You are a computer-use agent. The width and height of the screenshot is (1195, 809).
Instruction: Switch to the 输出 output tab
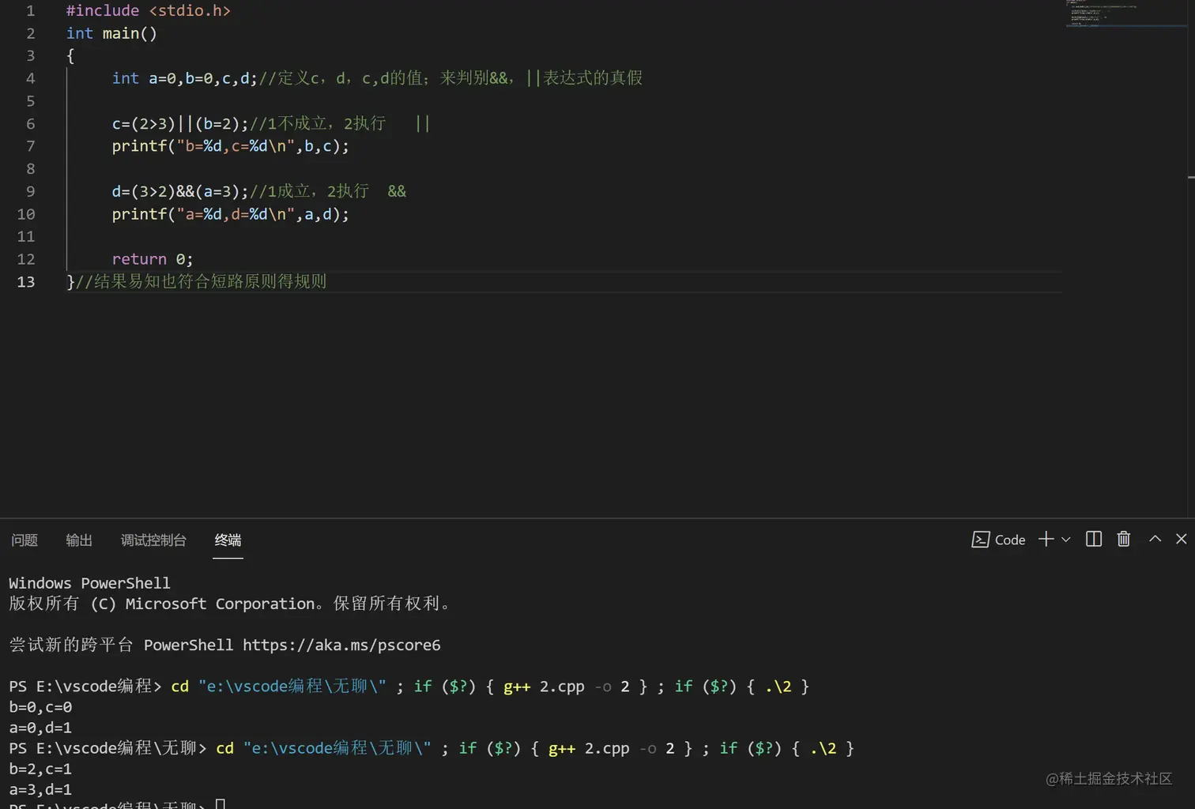pyautogui.click(x=79, y=540)
